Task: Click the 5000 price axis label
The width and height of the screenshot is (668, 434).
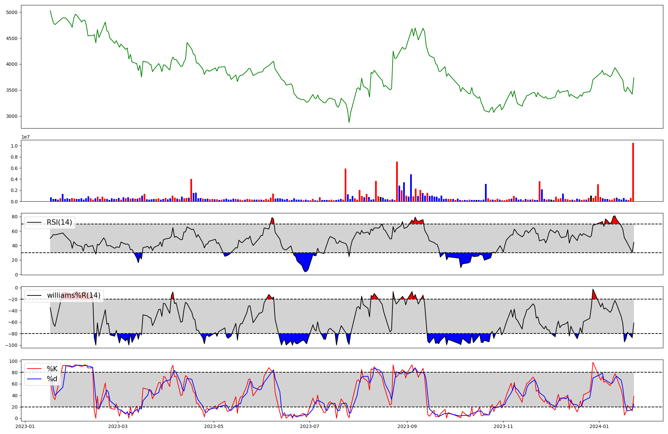Action: (12, 12)
